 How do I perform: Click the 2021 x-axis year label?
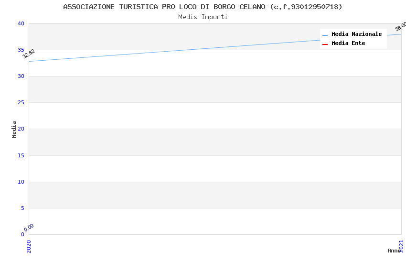tap(401, 246)
